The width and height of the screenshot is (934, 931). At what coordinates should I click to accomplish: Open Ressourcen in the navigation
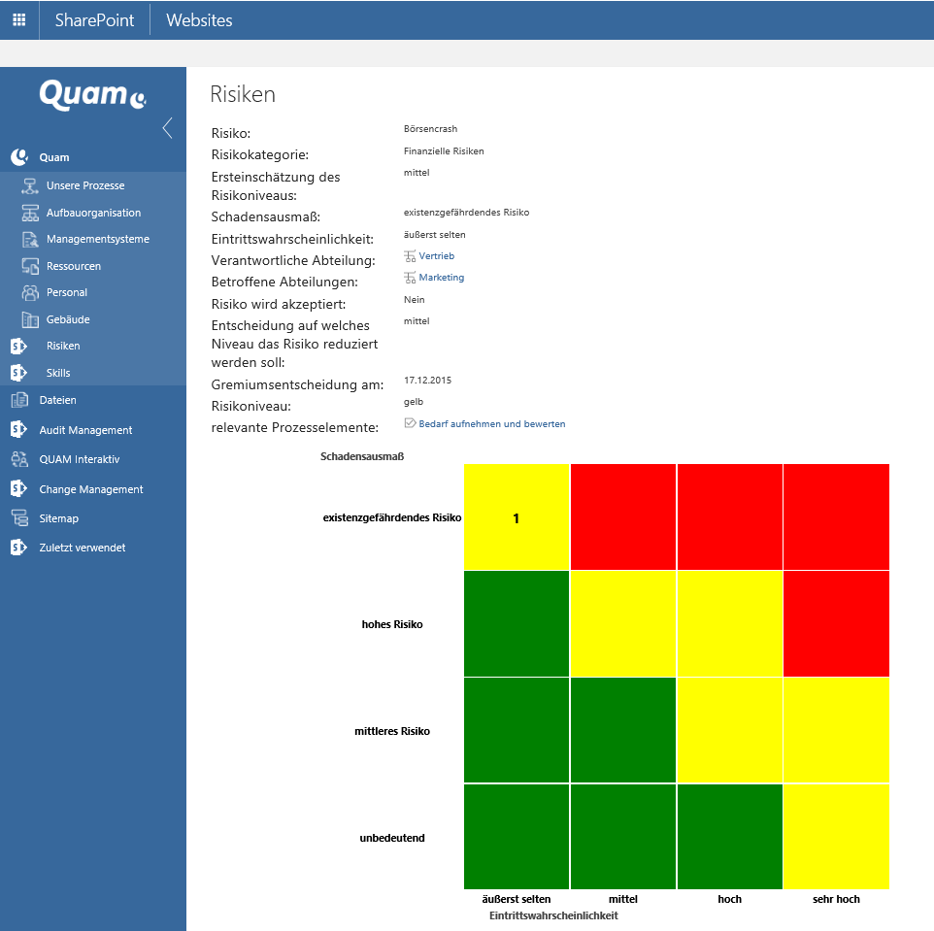74,266
